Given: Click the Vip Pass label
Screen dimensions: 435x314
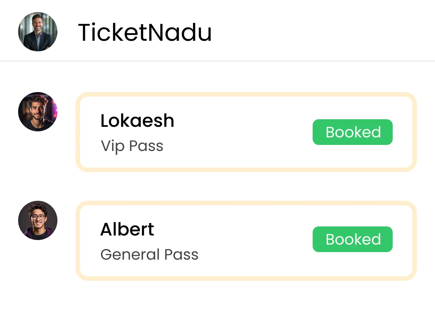Looking at the screenshot, I should [132, 146].
